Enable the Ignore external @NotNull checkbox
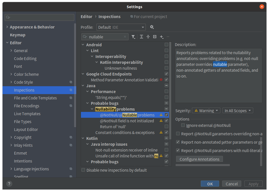The image size is (269, 192). pyautogui.click(x=183, y=125)
